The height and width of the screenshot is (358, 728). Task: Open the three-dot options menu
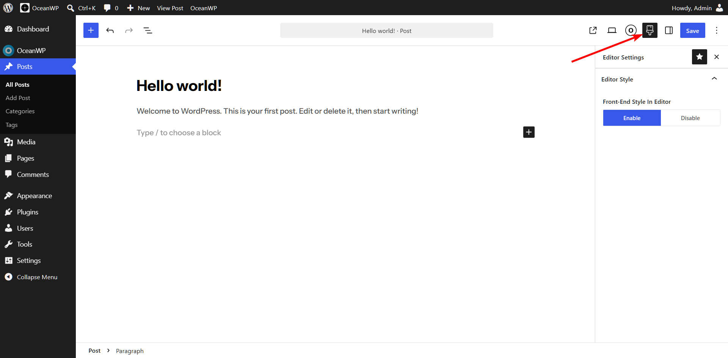(717, 30)
